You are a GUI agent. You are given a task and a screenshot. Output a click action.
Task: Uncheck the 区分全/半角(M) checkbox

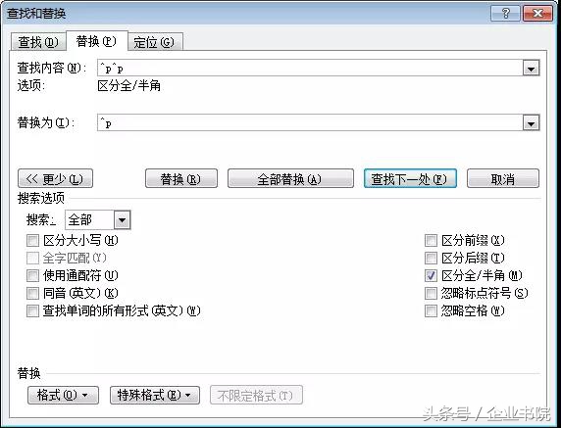pyautogui.click(x=431, y=275)
